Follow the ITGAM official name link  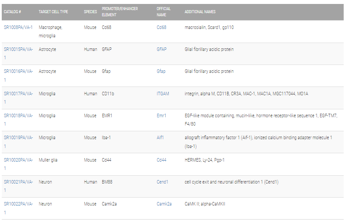click(x=163, y=94)
